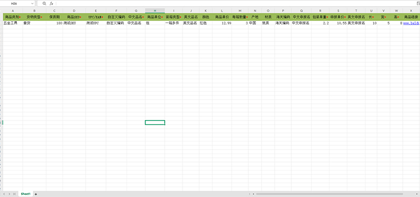
Task: Click right arrow of horizontal scrollbar
Action: [x=417, y=194]
